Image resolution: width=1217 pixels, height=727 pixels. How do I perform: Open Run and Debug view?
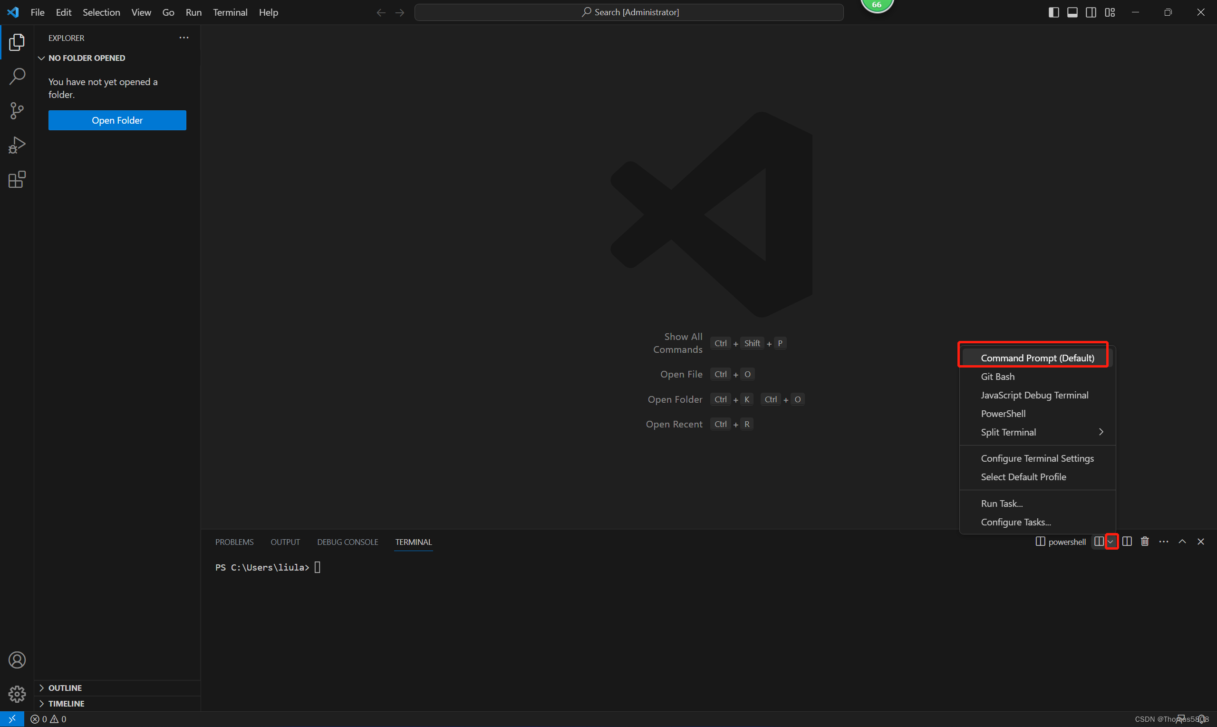coord(17,145)
